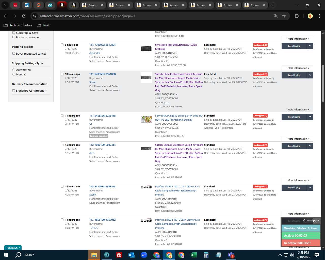Open Outlook from taskbar
This screenshot has height=260, width=325.
click(131, 255)
